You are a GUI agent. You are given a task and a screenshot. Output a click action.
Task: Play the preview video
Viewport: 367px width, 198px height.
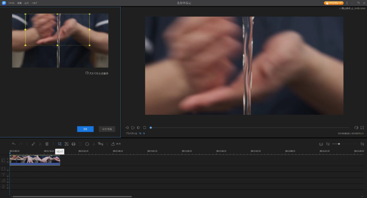(x=133, y=128)
